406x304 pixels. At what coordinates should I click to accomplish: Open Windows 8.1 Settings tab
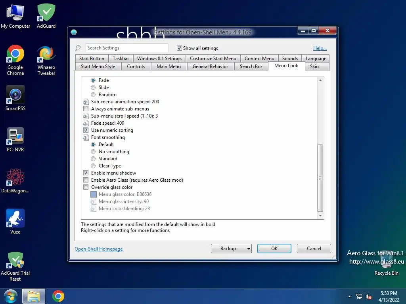[159, 59]
